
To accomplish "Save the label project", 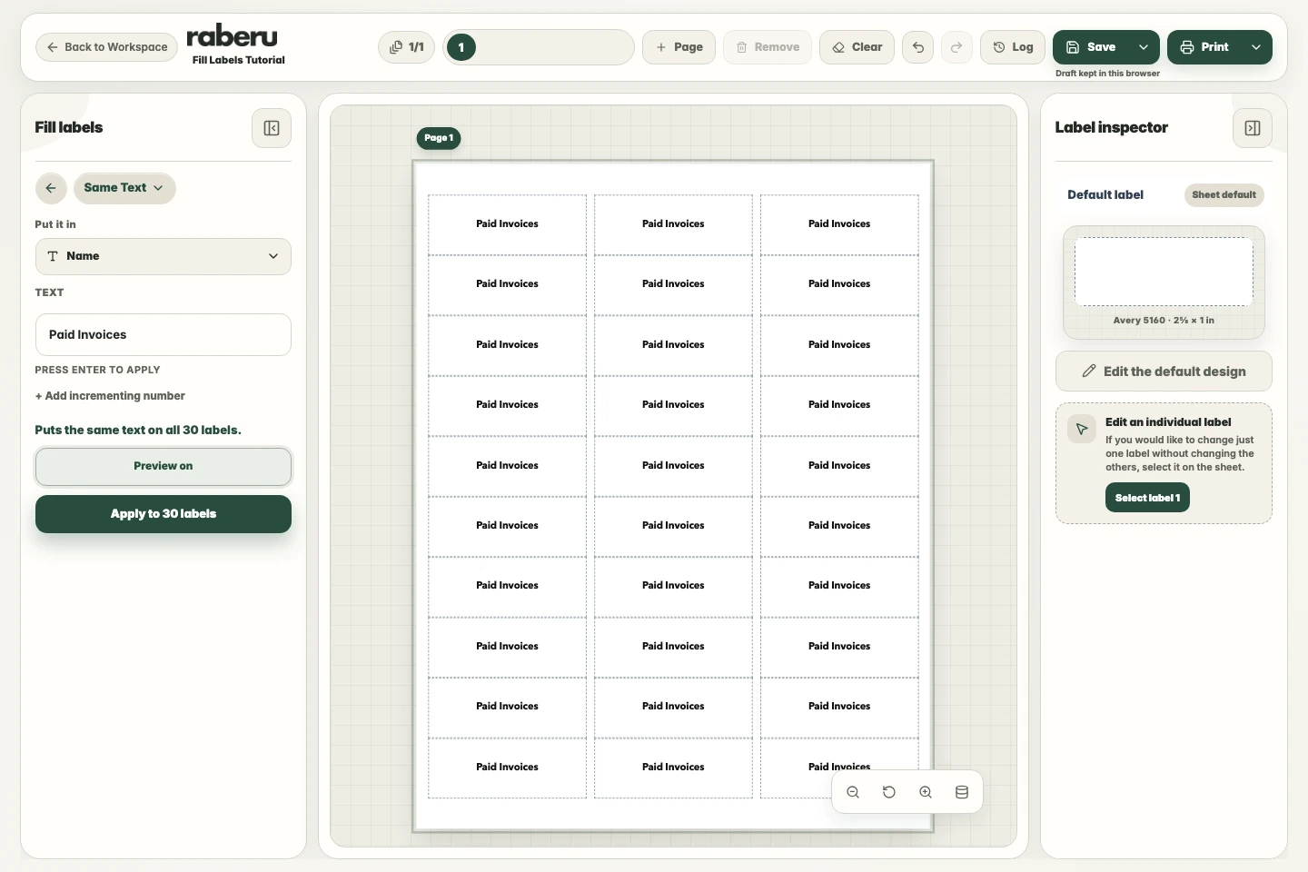I will pos(1091,47).
